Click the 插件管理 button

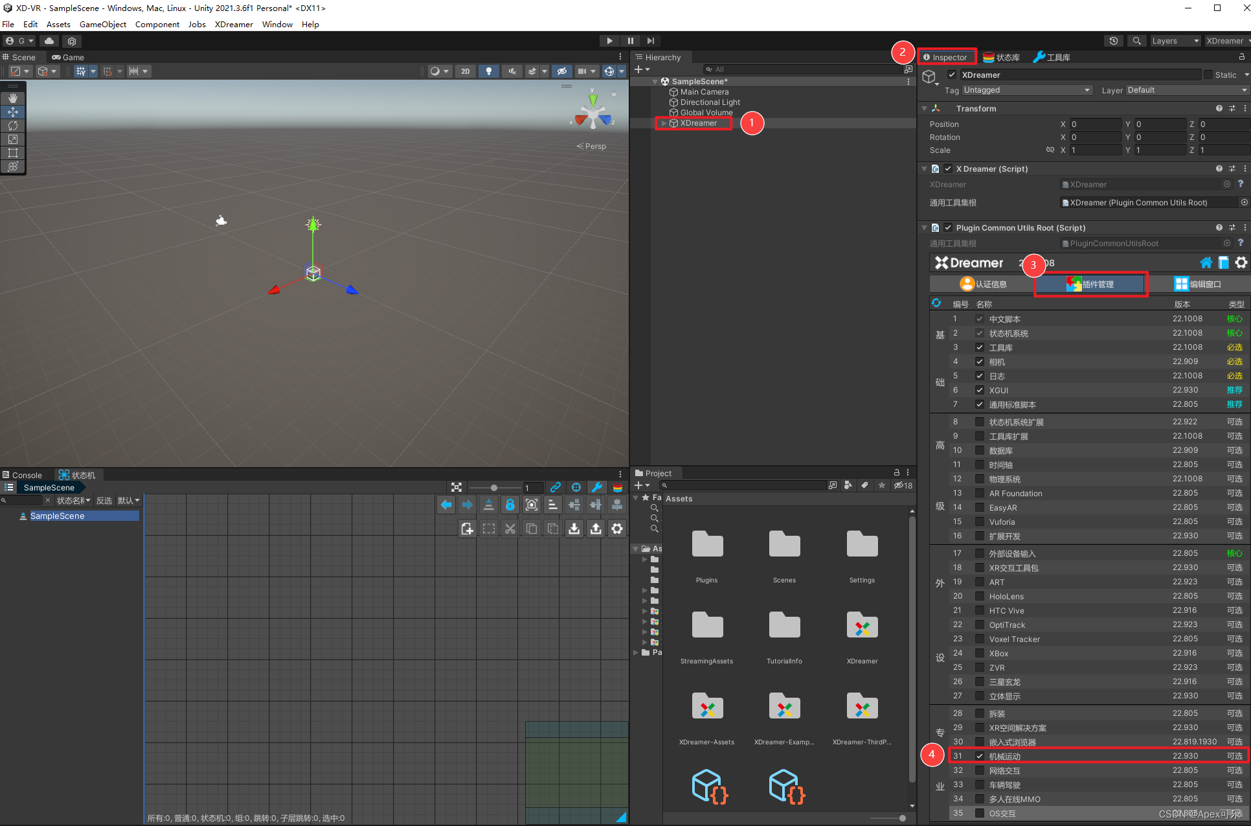1090,284
